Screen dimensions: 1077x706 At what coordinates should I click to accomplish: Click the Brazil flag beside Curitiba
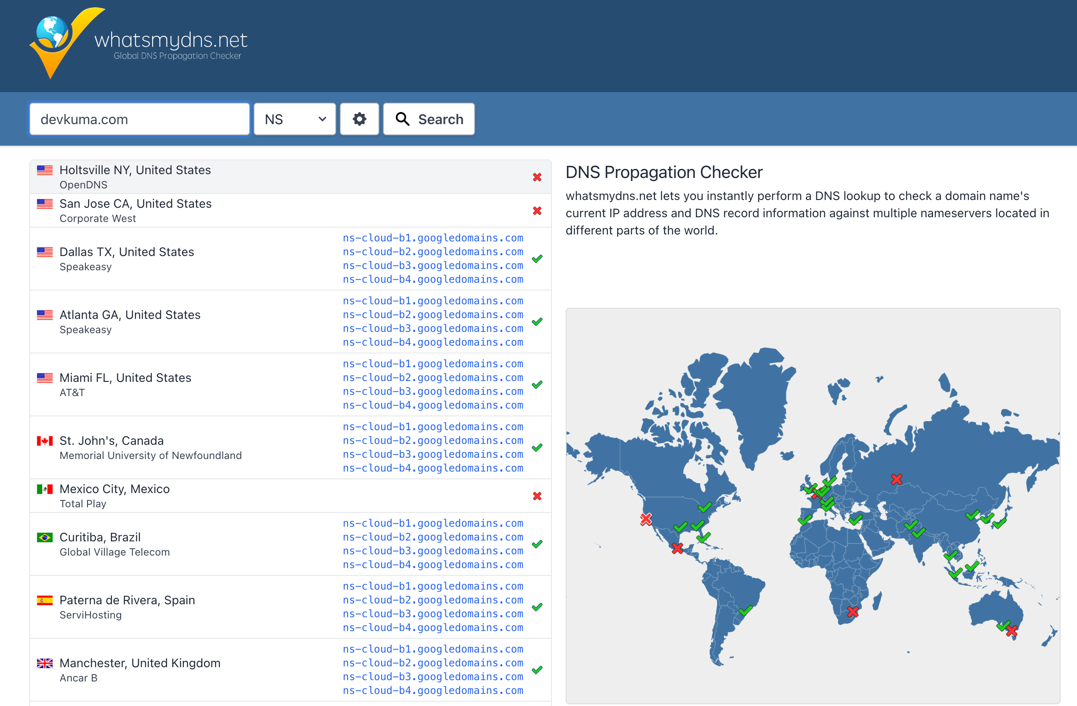44,537
